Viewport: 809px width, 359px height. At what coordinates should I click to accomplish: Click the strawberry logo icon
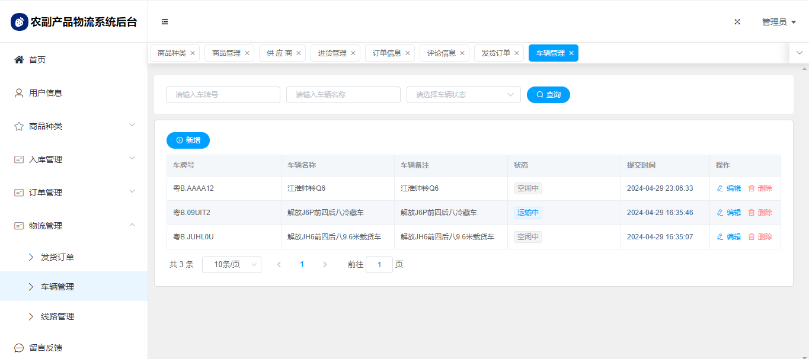click(x=20, y=22)
